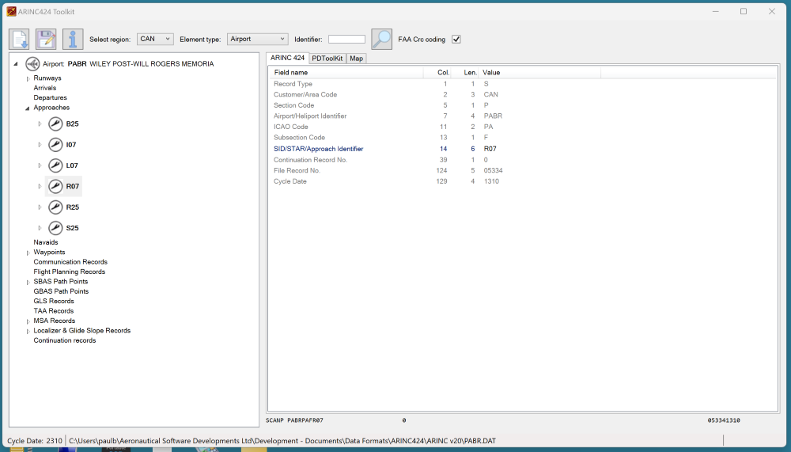
Task: Select the Airport/Heliport Identifier row
Action: tap(522, 116)
